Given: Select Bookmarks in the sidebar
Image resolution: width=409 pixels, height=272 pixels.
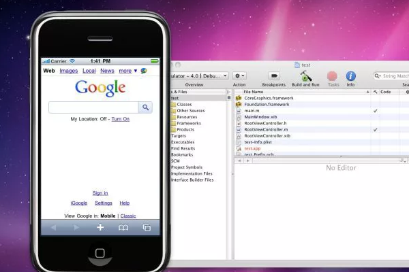Looking at the screenshot, I should 182,154.
